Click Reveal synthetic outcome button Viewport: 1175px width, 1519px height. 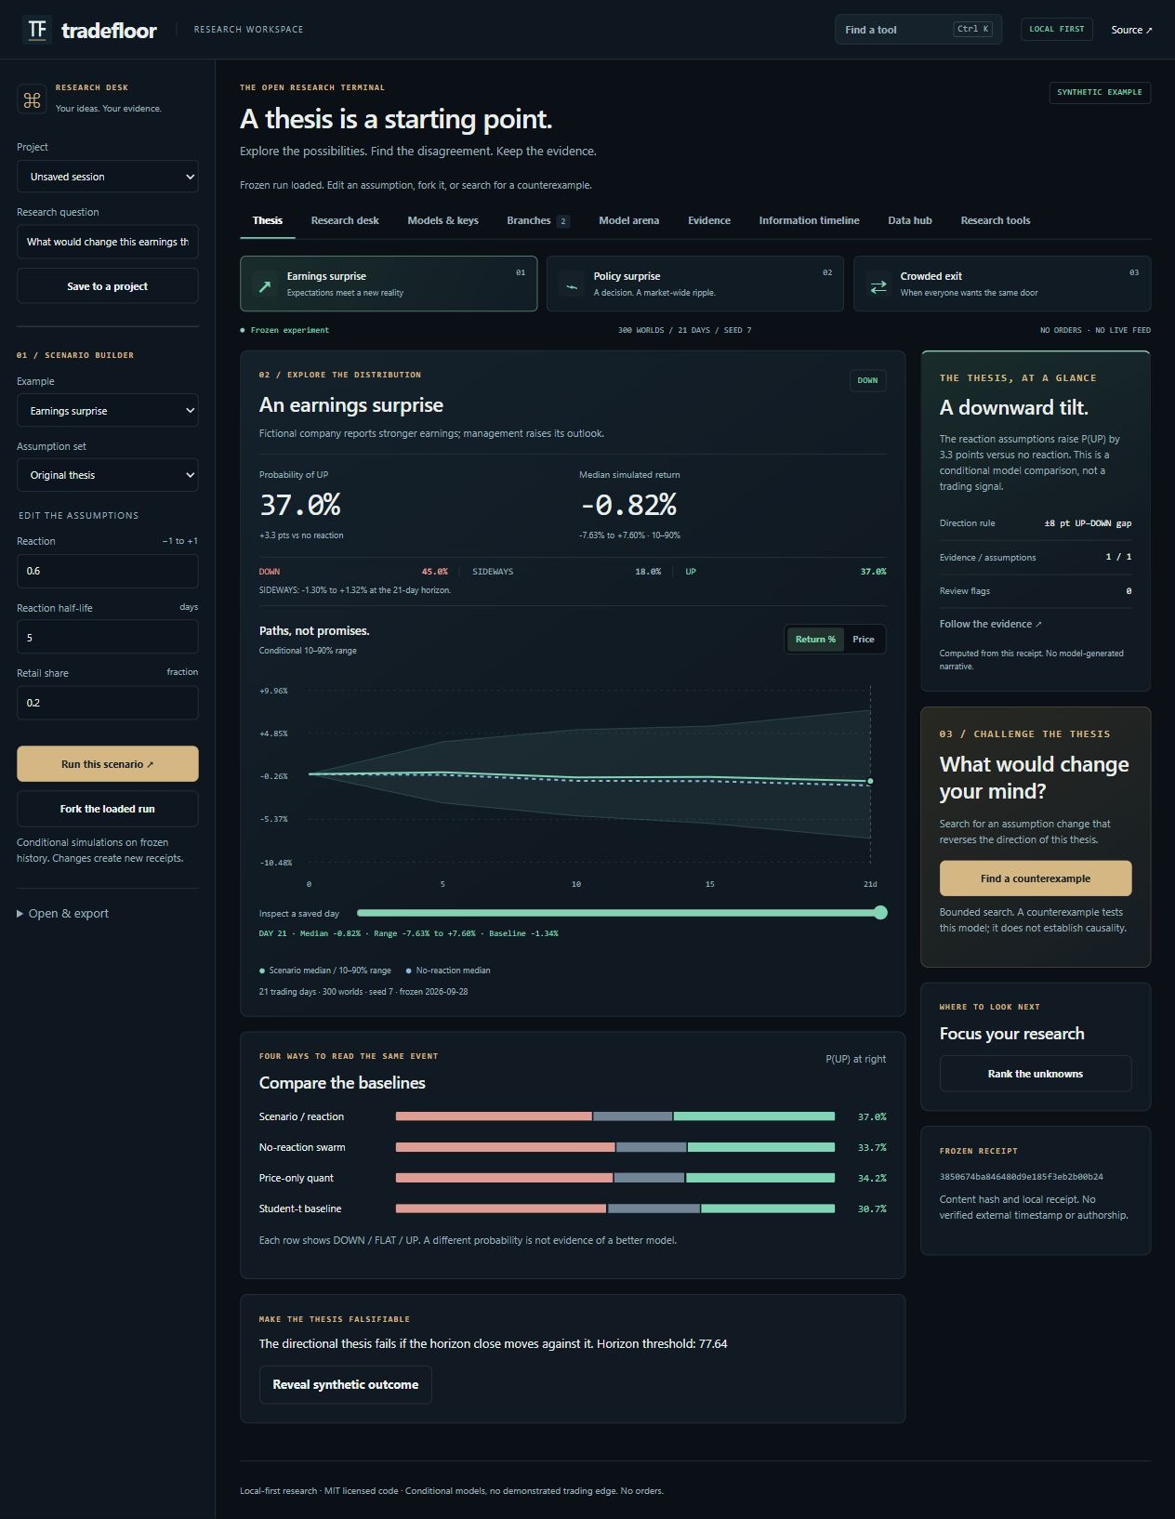tap(345, 1384)
